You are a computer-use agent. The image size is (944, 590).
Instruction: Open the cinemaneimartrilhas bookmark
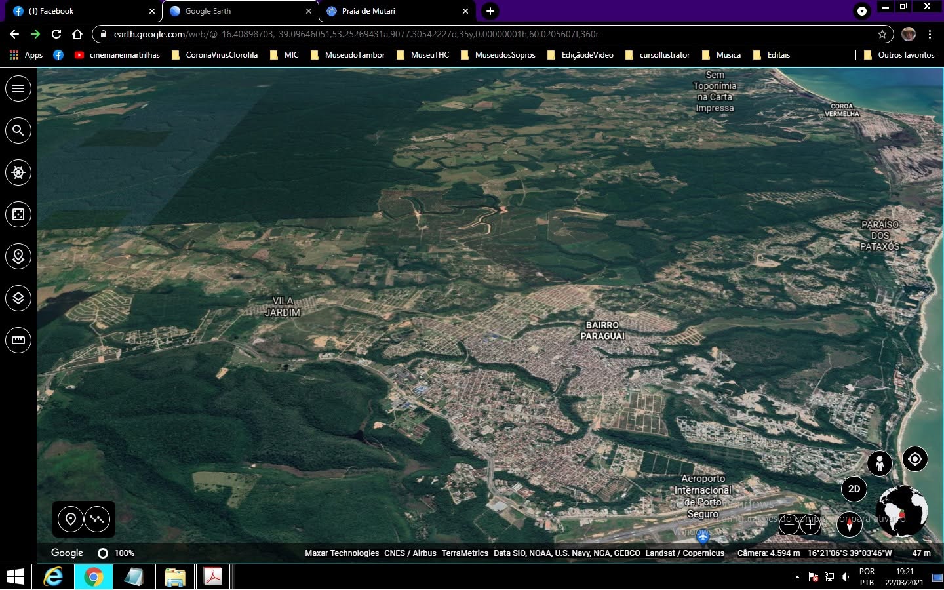pyautogui.click(x=117, y=55)
